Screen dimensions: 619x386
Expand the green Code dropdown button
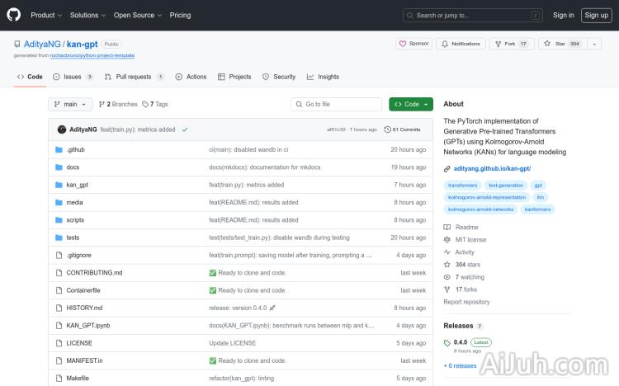coord(410,104)
